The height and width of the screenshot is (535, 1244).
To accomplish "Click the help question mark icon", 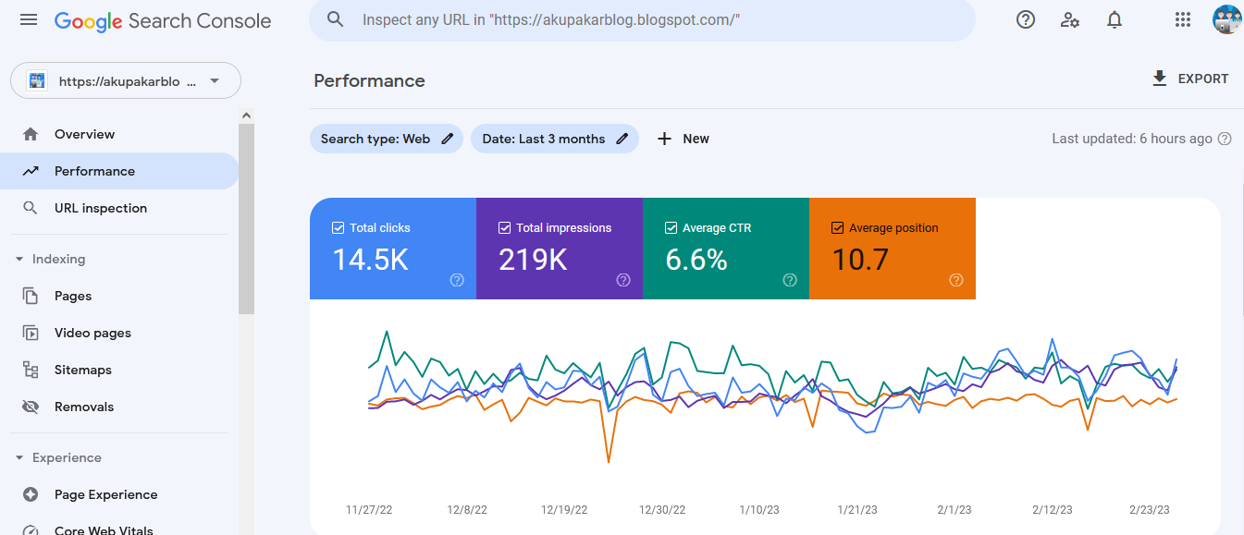I will 1025,19.
